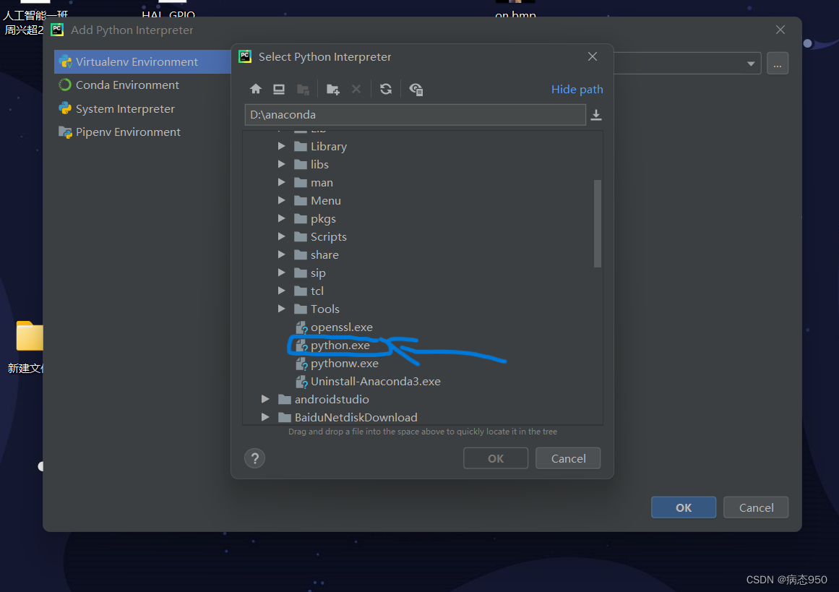Click OK in Select Python Interpreter dialog
This screenshot has width=839, height=592.
pyautogui.click(x=496, y=458)
